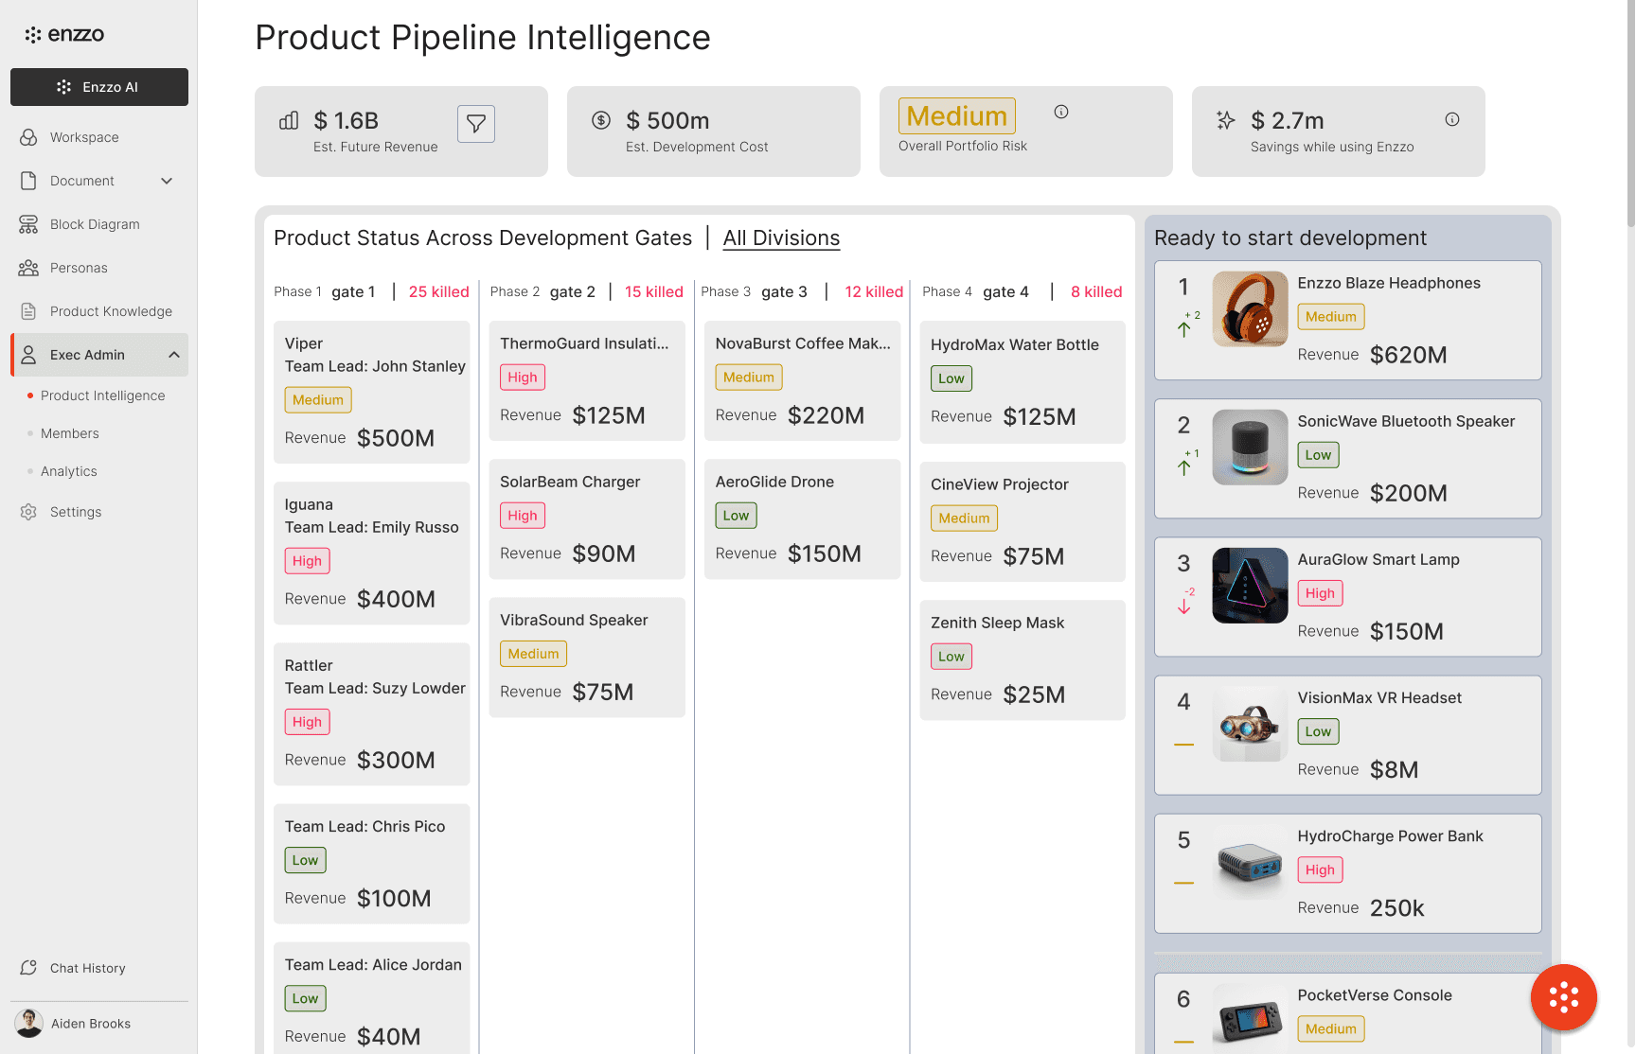Click Aiden Brooks profile avatar
1636x1054 pixels.
(x=29, y=1024)
